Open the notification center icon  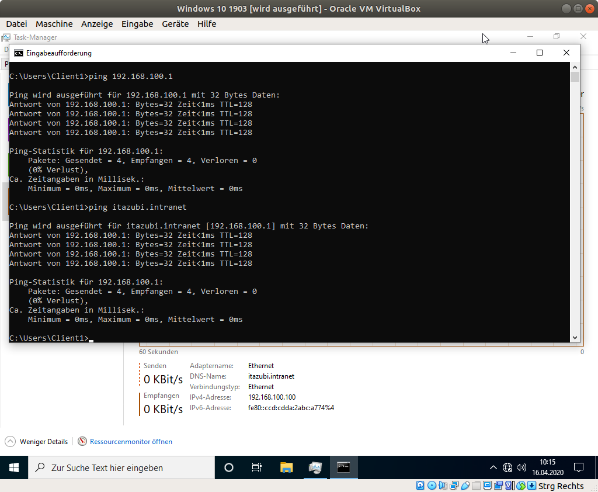579,467
